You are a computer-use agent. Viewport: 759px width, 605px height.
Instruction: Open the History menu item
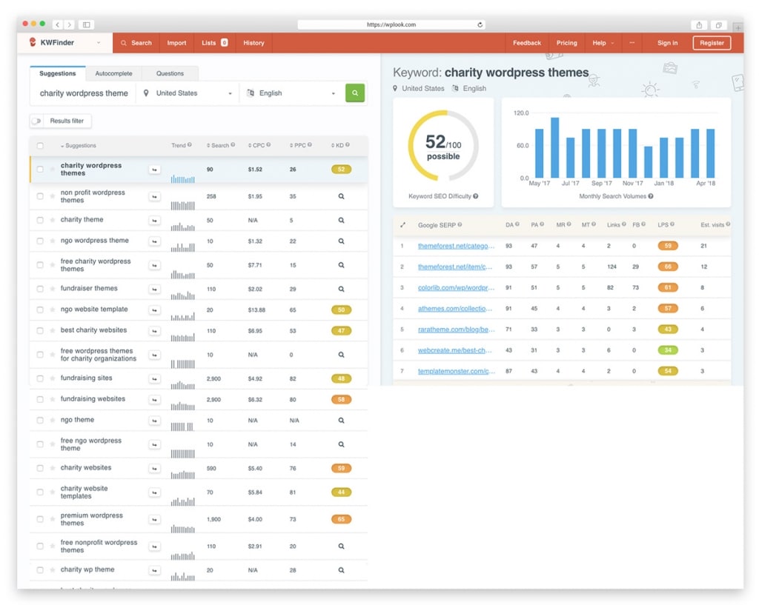point(253,43)
